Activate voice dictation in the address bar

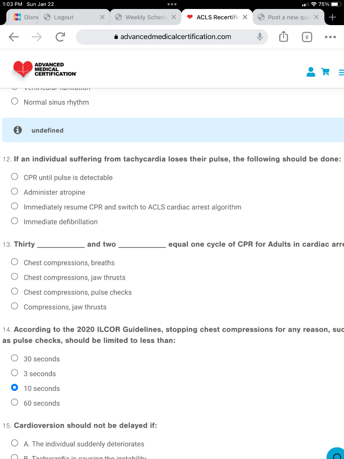(x=260, y=37)
